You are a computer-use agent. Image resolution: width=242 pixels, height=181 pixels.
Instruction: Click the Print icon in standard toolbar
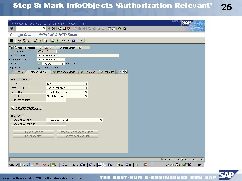75,28
